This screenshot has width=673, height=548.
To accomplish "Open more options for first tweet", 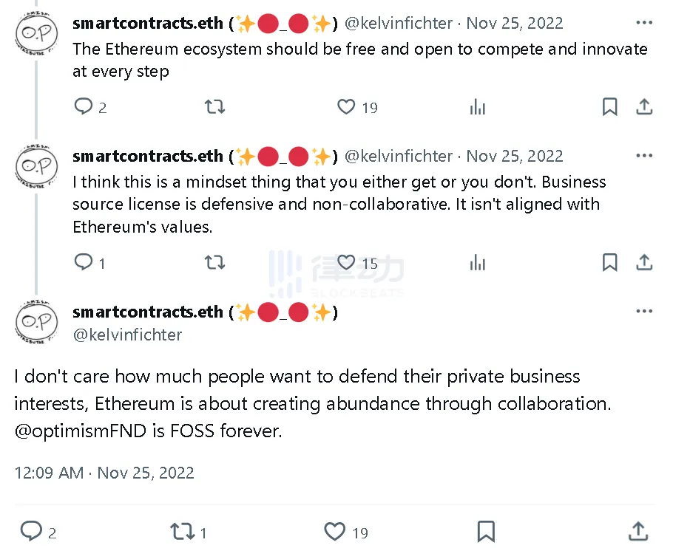I will pos(644,23).
